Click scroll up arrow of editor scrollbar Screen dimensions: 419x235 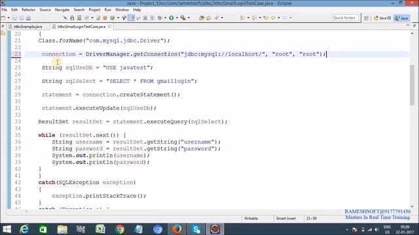coord(412,33)
